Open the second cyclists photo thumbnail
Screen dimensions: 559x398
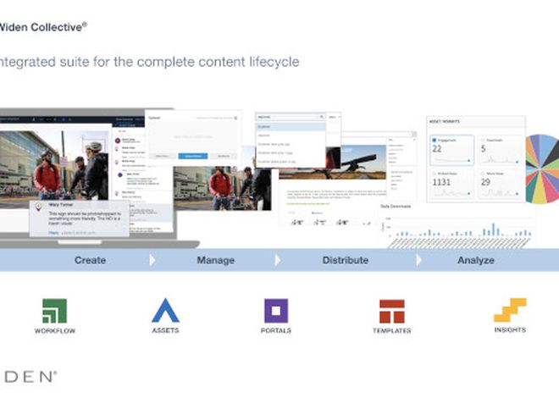click(223, 188)
